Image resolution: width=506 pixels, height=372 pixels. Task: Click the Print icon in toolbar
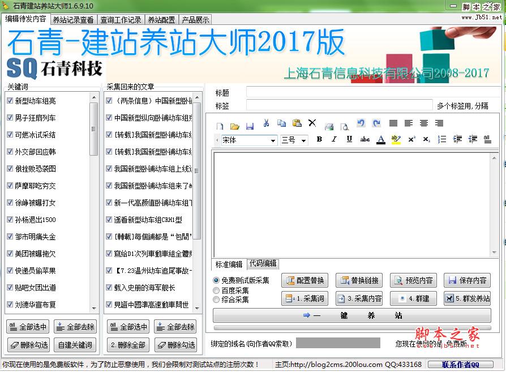coord(329,125)
